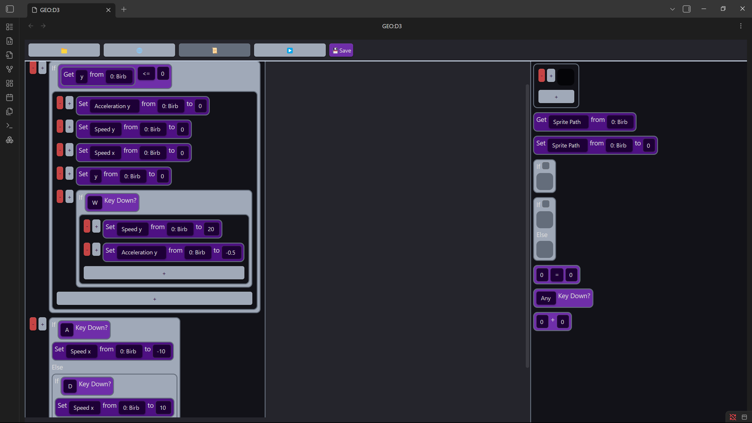This screenshot has height=423, width=752.
Task: Expand the tab list chevron in title bar
Action: (x=672, y=9)
